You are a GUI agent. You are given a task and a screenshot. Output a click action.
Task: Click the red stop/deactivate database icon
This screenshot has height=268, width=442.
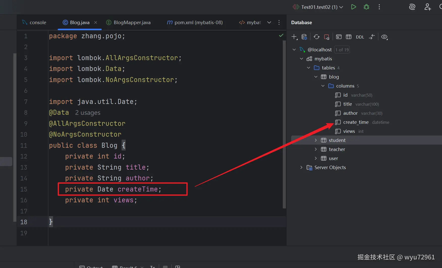coord(327,37)
